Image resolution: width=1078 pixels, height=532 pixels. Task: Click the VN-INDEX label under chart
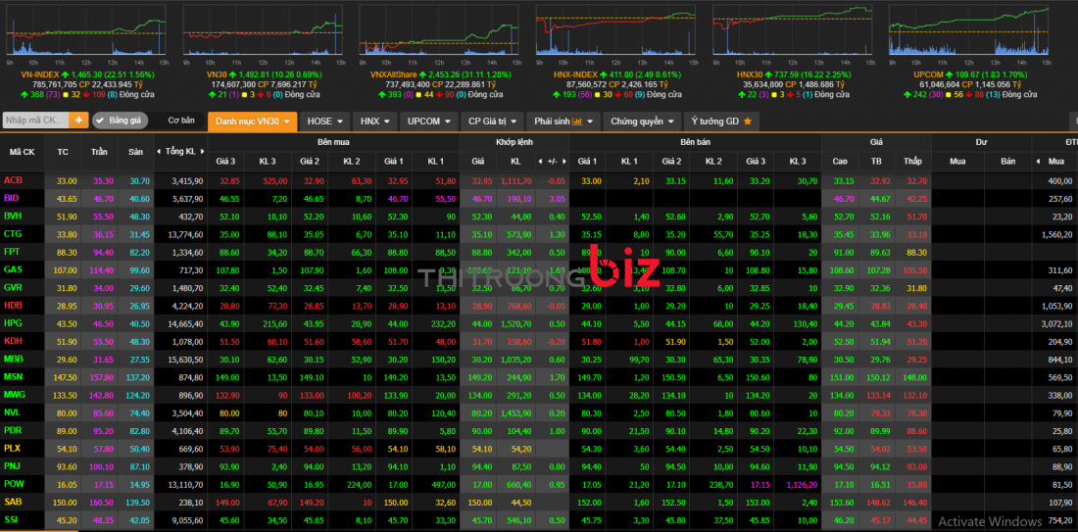tap(40, 73)
